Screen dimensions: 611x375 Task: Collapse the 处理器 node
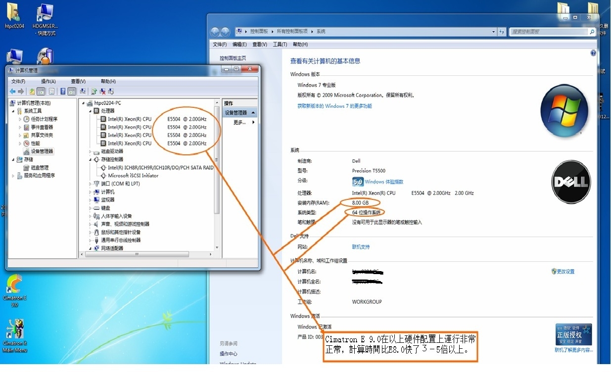[x=91, y=111]
